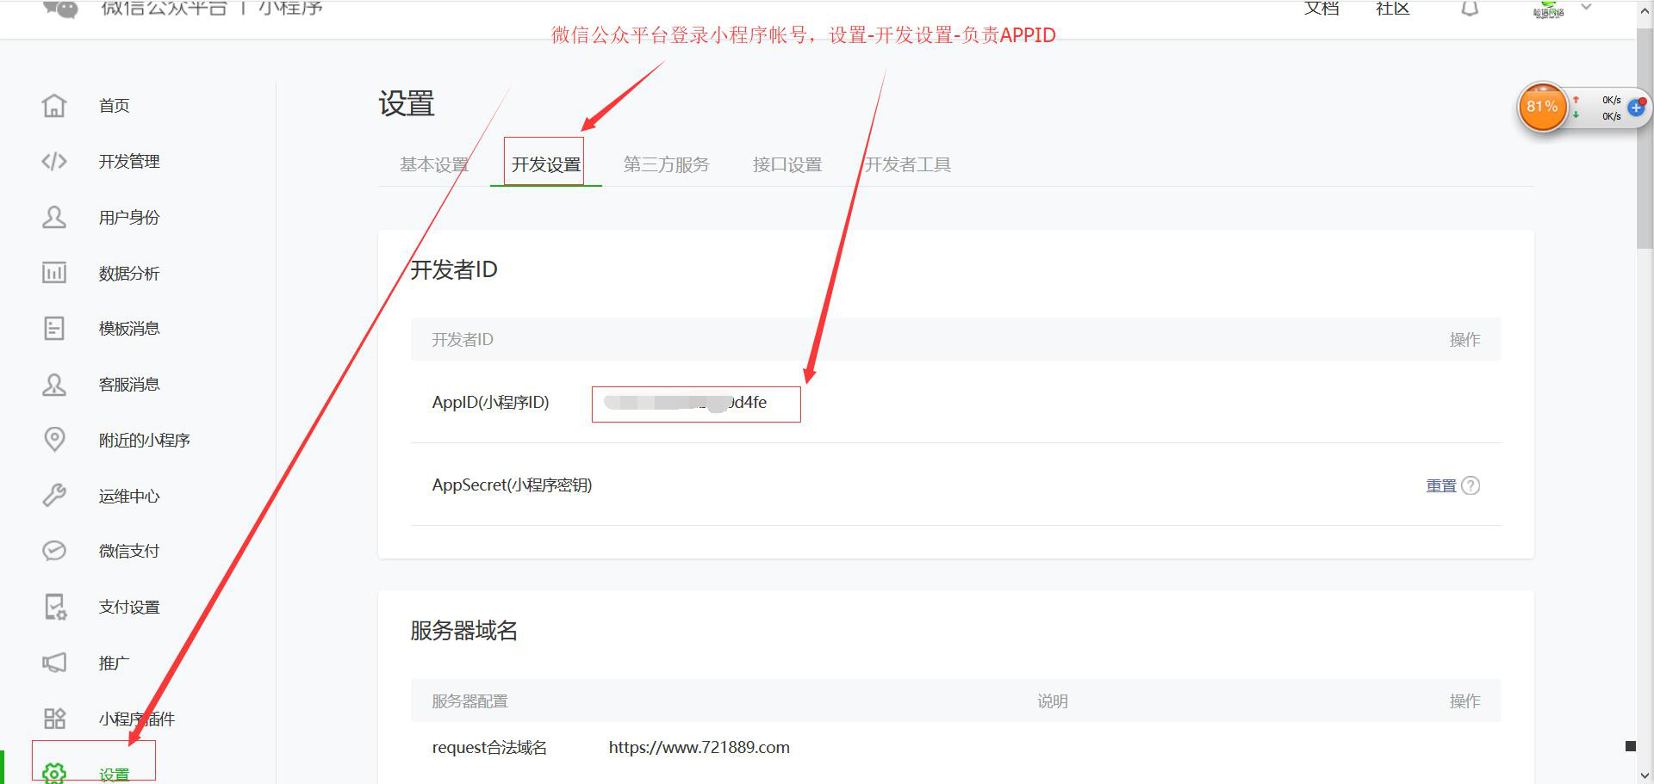
Task: Open 支付设置 in the sidebar
Action: tap(129, 608)
